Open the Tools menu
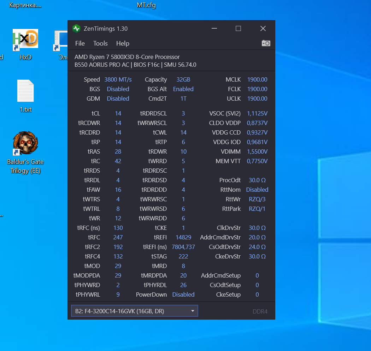This screenshot has width=371, height=351. pyautogui.click(x=100, y=43)
